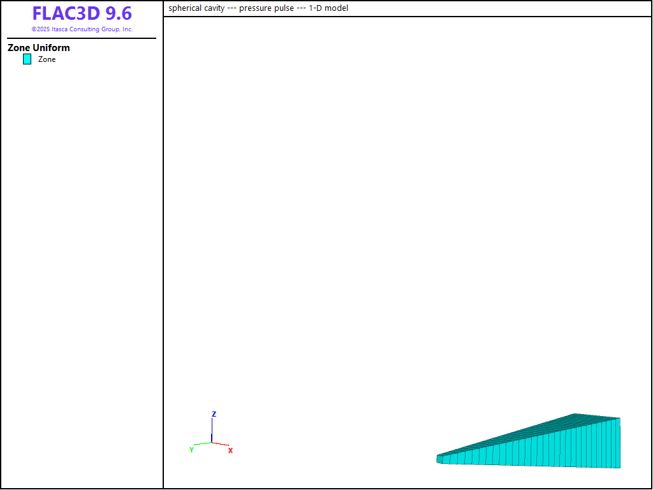
Task: Select the tall right end of the wedge
Action: 615,443
